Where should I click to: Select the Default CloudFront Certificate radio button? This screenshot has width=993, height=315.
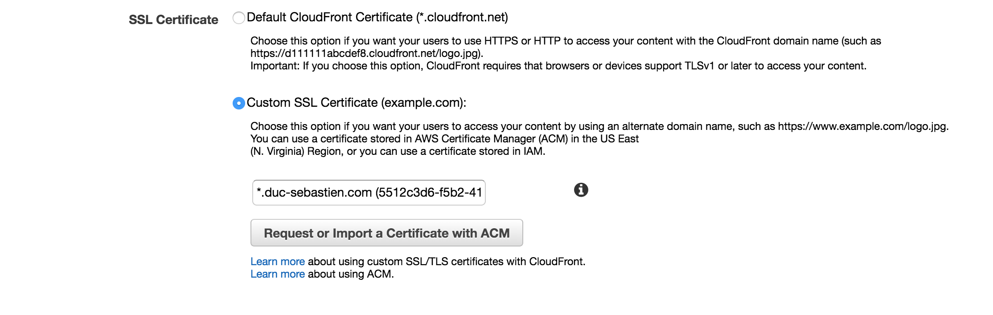(239, 18)
